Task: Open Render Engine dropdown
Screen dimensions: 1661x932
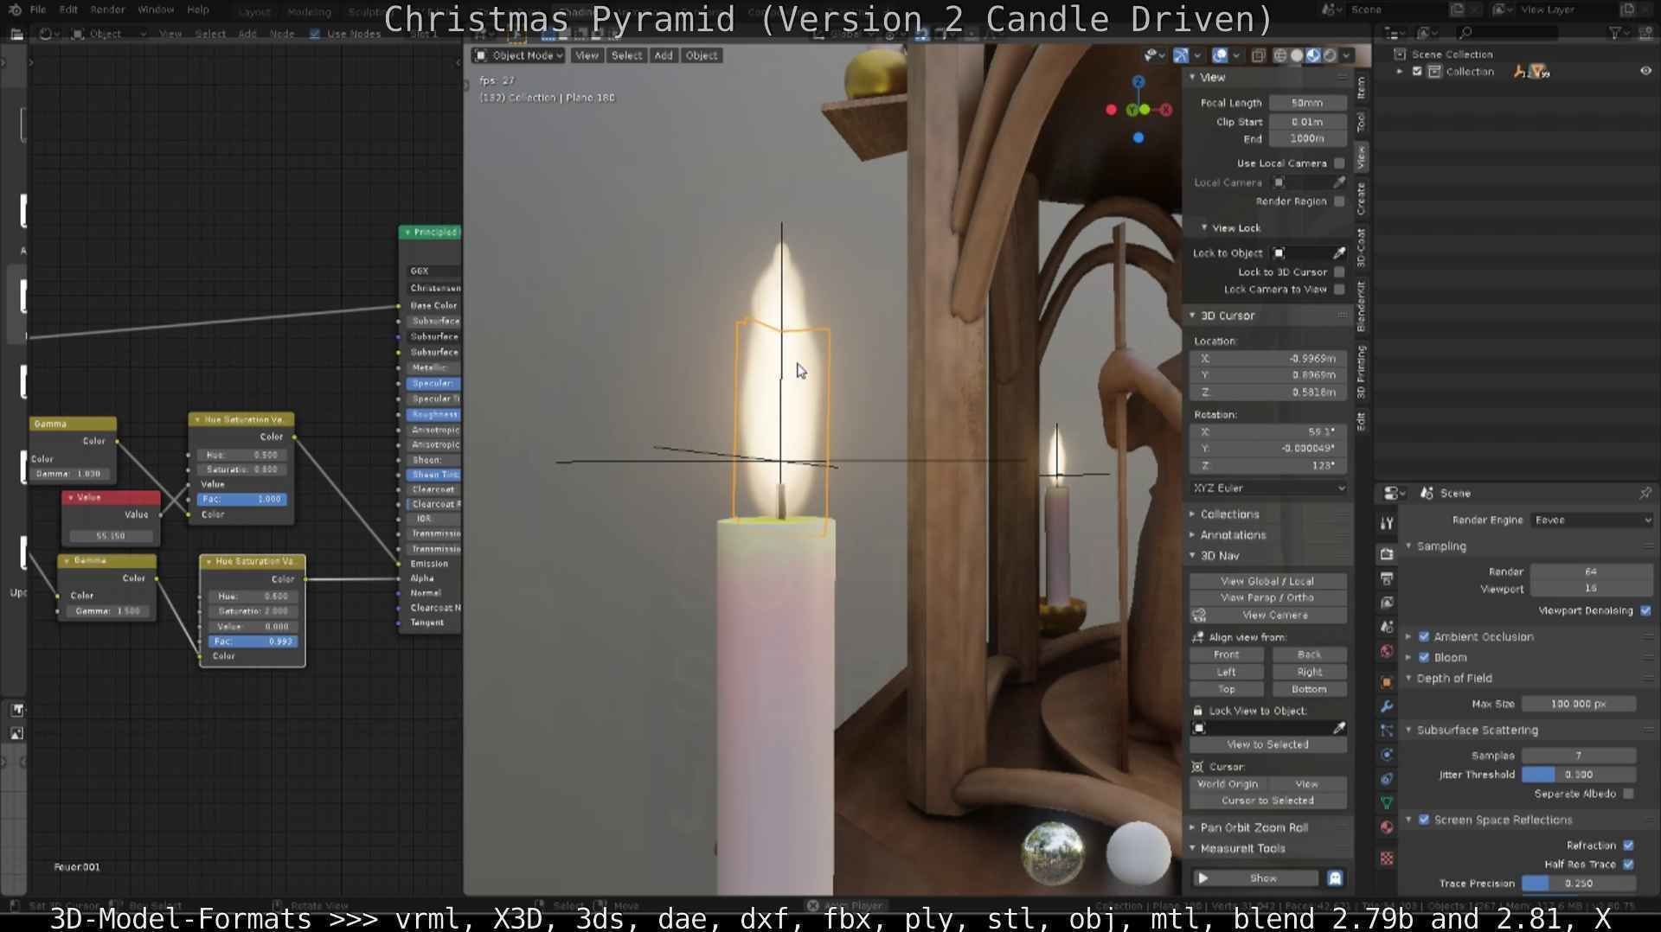Action: click(1592, 520)
